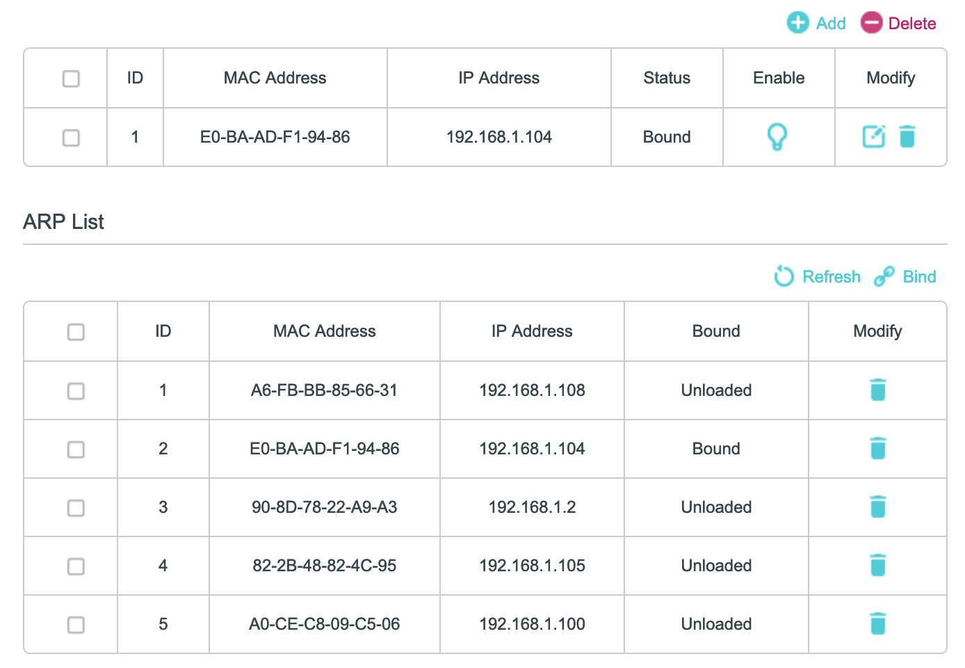965x668 pixels.
Task: Select all ARP List entries via header checkbox
Action: 76,332
